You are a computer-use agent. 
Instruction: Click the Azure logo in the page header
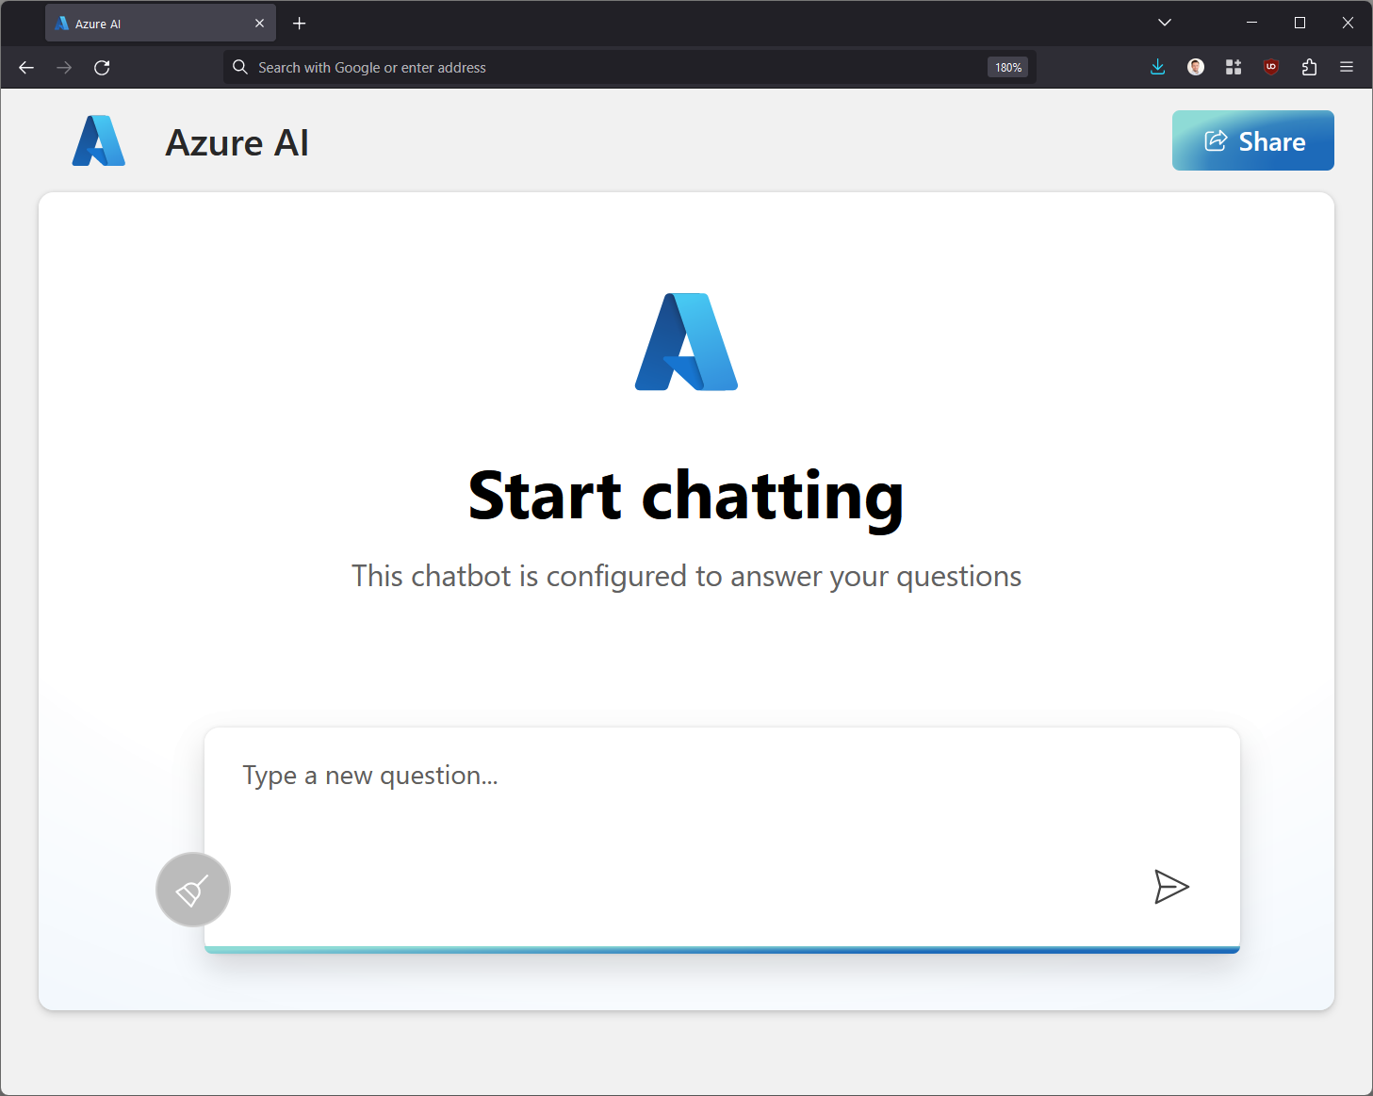pyautogui.click(x=99, y=141)
